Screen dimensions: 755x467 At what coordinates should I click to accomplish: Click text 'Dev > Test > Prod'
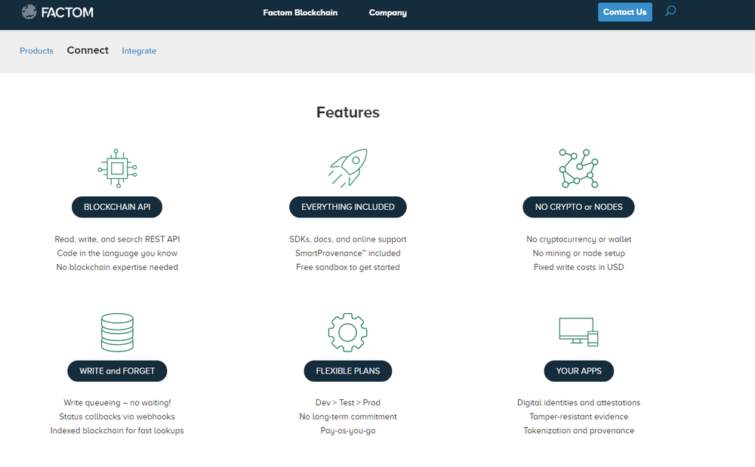click(x=347, y=403)
